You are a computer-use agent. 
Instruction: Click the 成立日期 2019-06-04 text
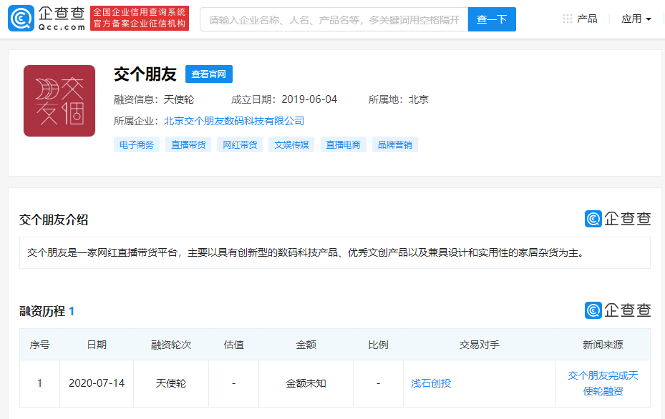click(x=284, y=99)
